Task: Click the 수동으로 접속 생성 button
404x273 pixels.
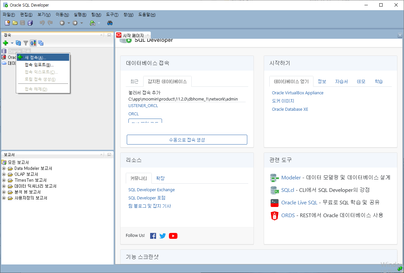Action: pyautogui.click(x=187, y=140)
